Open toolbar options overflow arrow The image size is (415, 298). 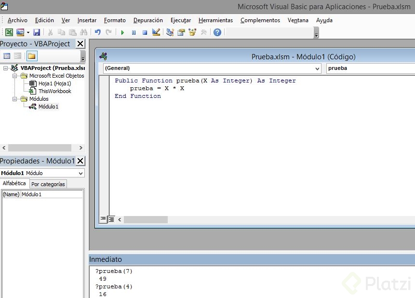point(316,33)
